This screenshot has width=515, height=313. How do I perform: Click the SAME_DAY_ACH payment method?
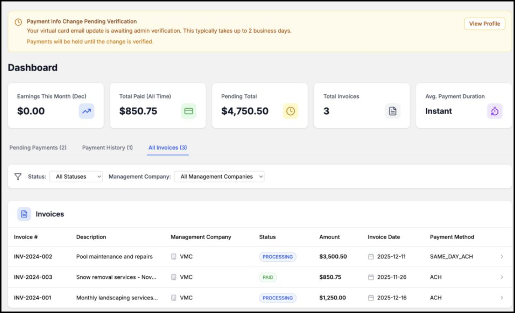point(451,257)
